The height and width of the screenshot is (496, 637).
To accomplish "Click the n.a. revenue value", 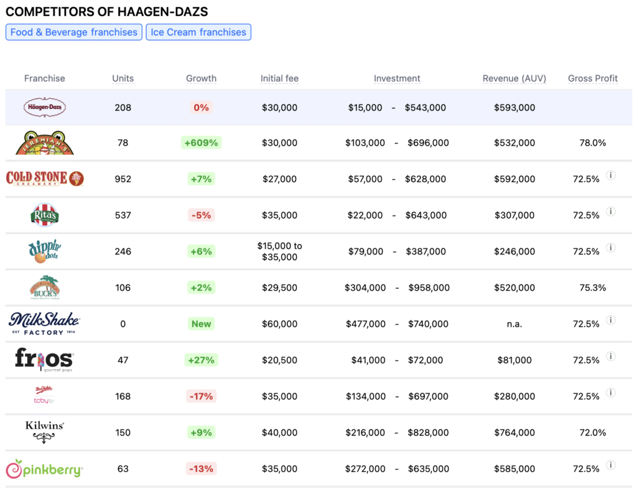I will coord(514,324).
